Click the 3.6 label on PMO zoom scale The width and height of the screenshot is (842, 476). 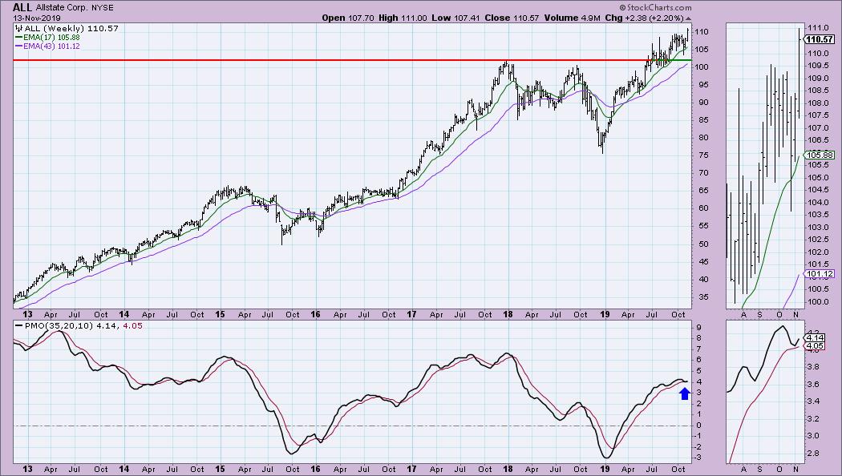coord(814,384)
